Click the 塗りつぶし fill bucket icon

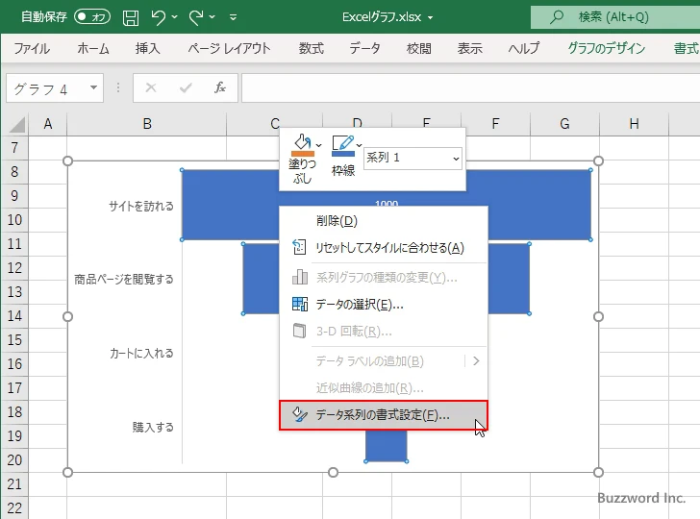303,145
